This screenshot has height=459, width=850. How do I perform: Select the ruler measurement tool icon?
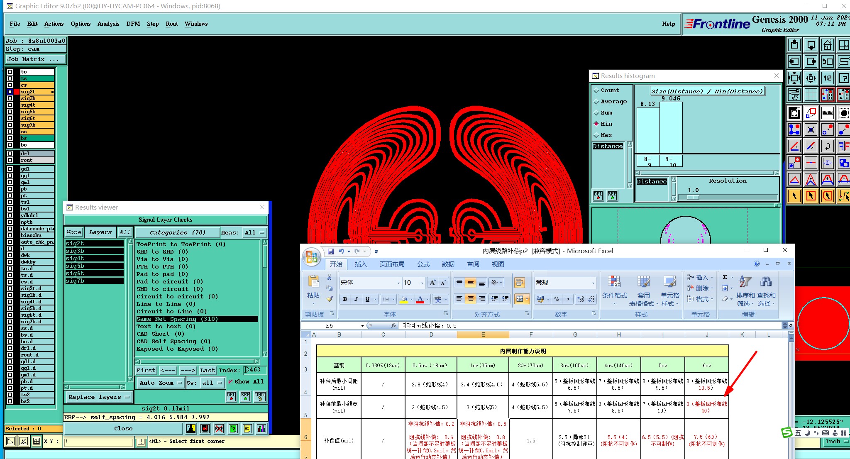pos(827,113)
